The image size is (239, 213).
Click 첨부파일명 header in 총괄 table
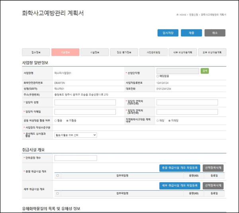click(x=122, y=176)
